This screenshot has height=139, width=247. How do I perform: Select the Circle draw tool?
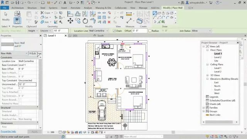[x=172, y=13]
